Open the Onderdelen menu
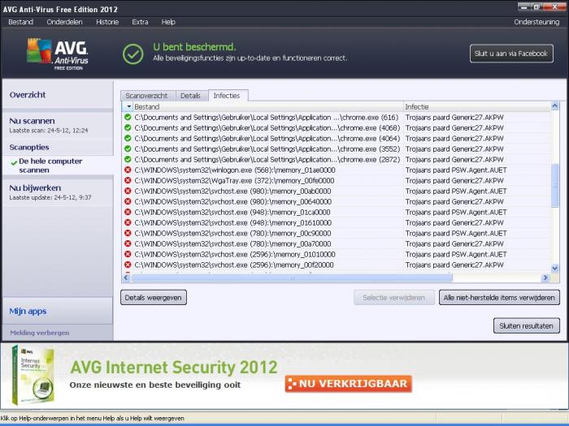The height and width of the screenshot is (426, 569). (64, 22)
